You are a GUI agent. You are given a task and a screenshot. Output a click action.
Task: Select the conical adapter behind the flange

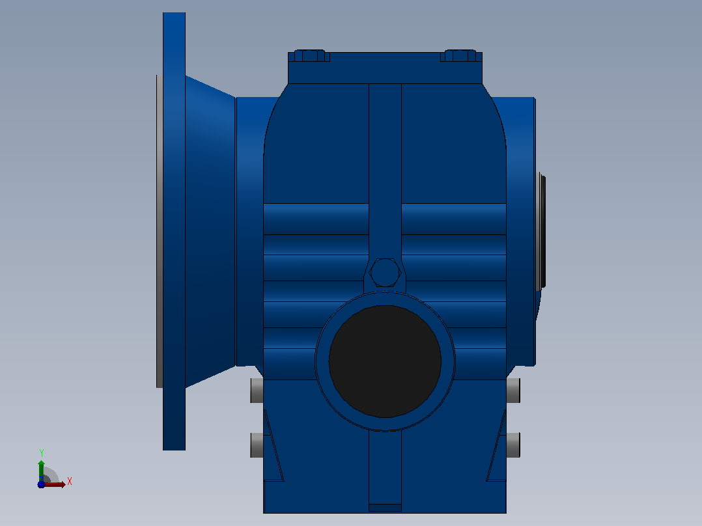click(x=210, y=231)
